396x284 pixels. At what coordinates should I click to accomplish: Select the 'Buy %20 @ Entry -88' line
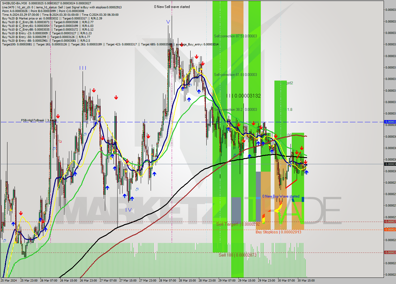click(46, 40)
